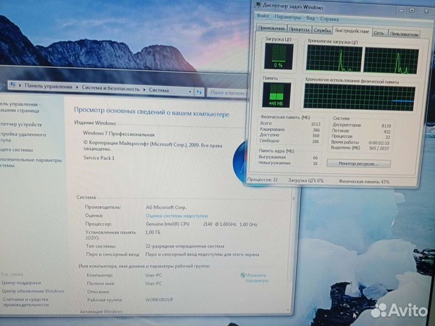This screenshot has height=326, width=435.
Task: Open Центр поддержки link
Action: pyautogui.click(x=21, y=283)
